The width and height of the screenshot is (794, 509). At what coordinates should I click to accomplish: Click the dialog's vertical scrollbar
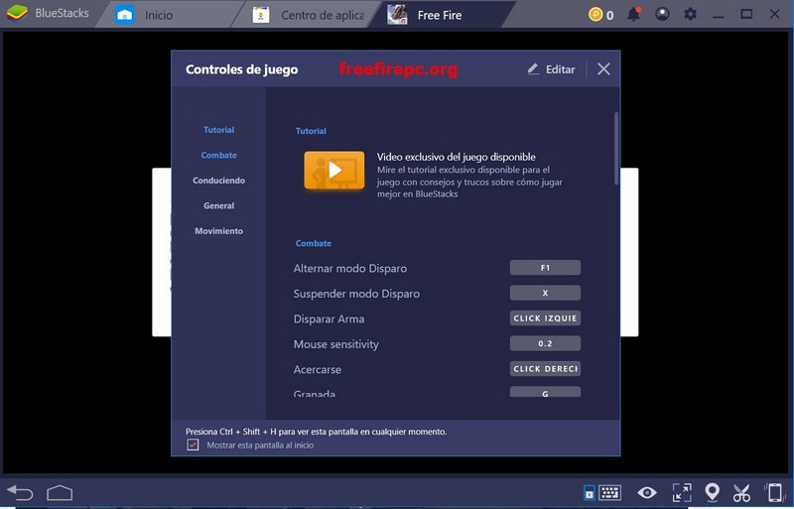[x=616, y=148]
